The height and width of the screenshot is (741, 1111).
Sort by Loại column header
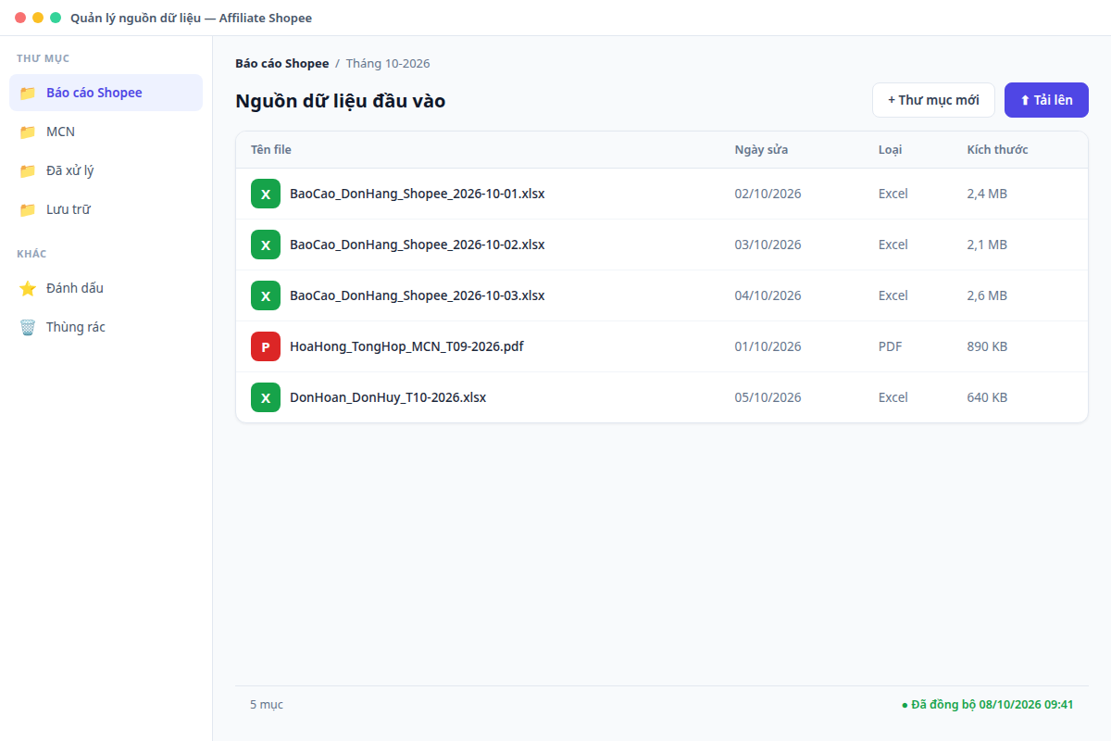click(890, 149)
